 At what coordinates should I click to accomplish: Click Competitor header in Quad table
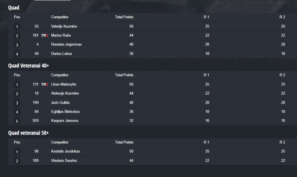click(60, 17)
